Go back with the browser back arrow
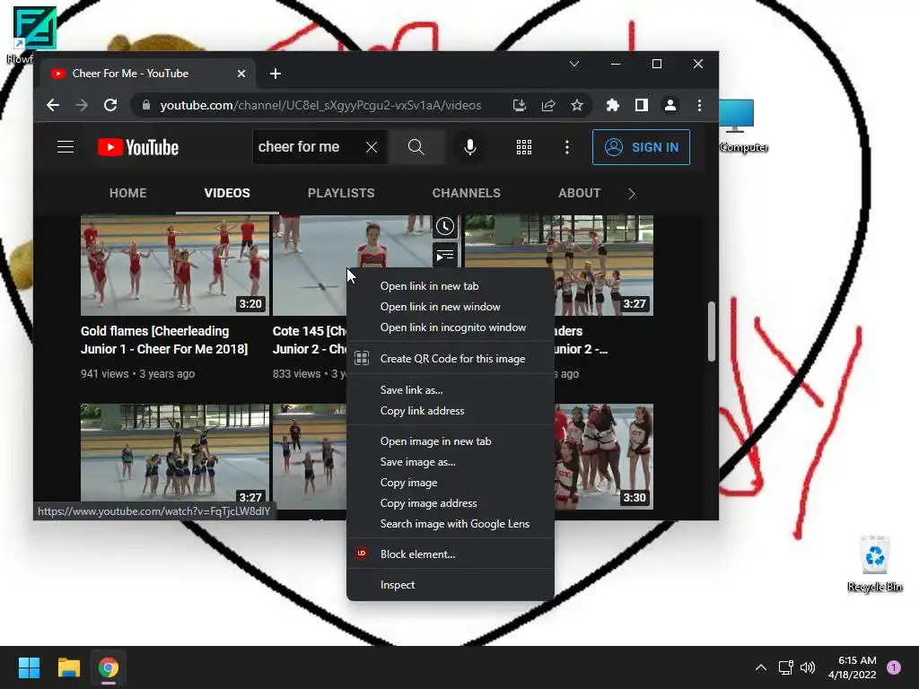 (x=53, y=106)
